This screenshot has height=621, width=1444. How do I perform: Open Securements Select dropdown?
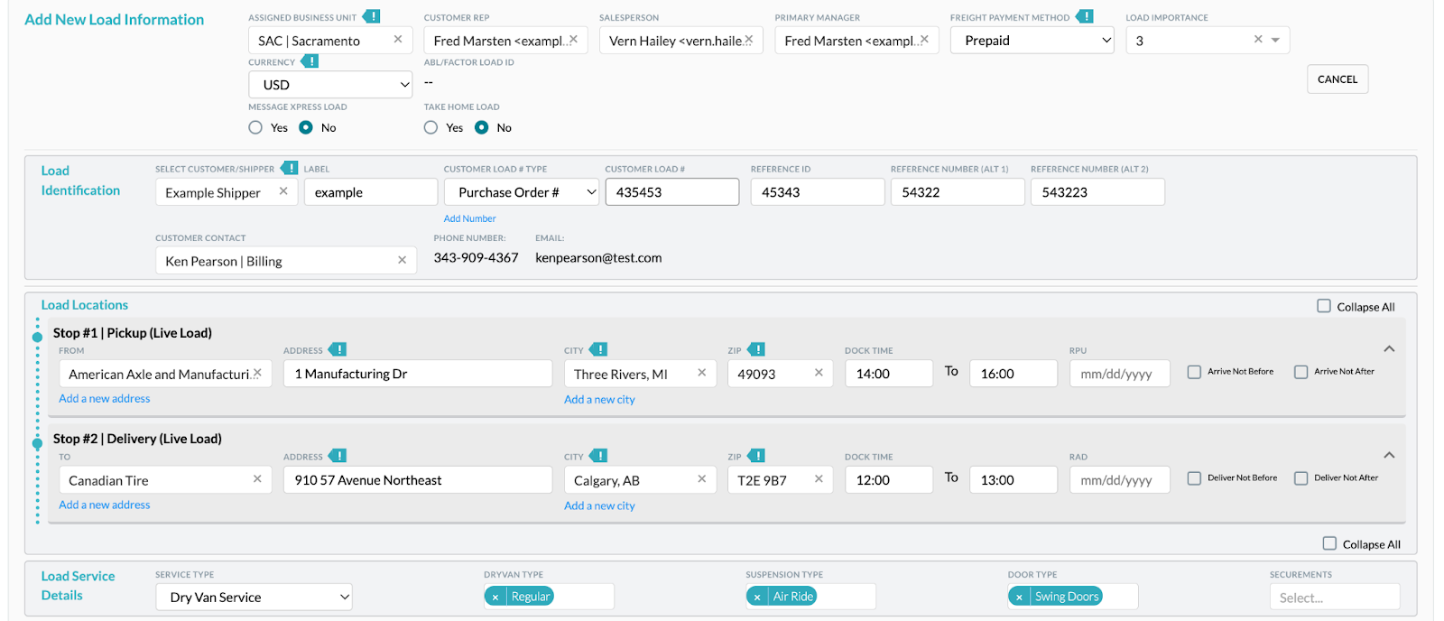[x=1335, y=597]
